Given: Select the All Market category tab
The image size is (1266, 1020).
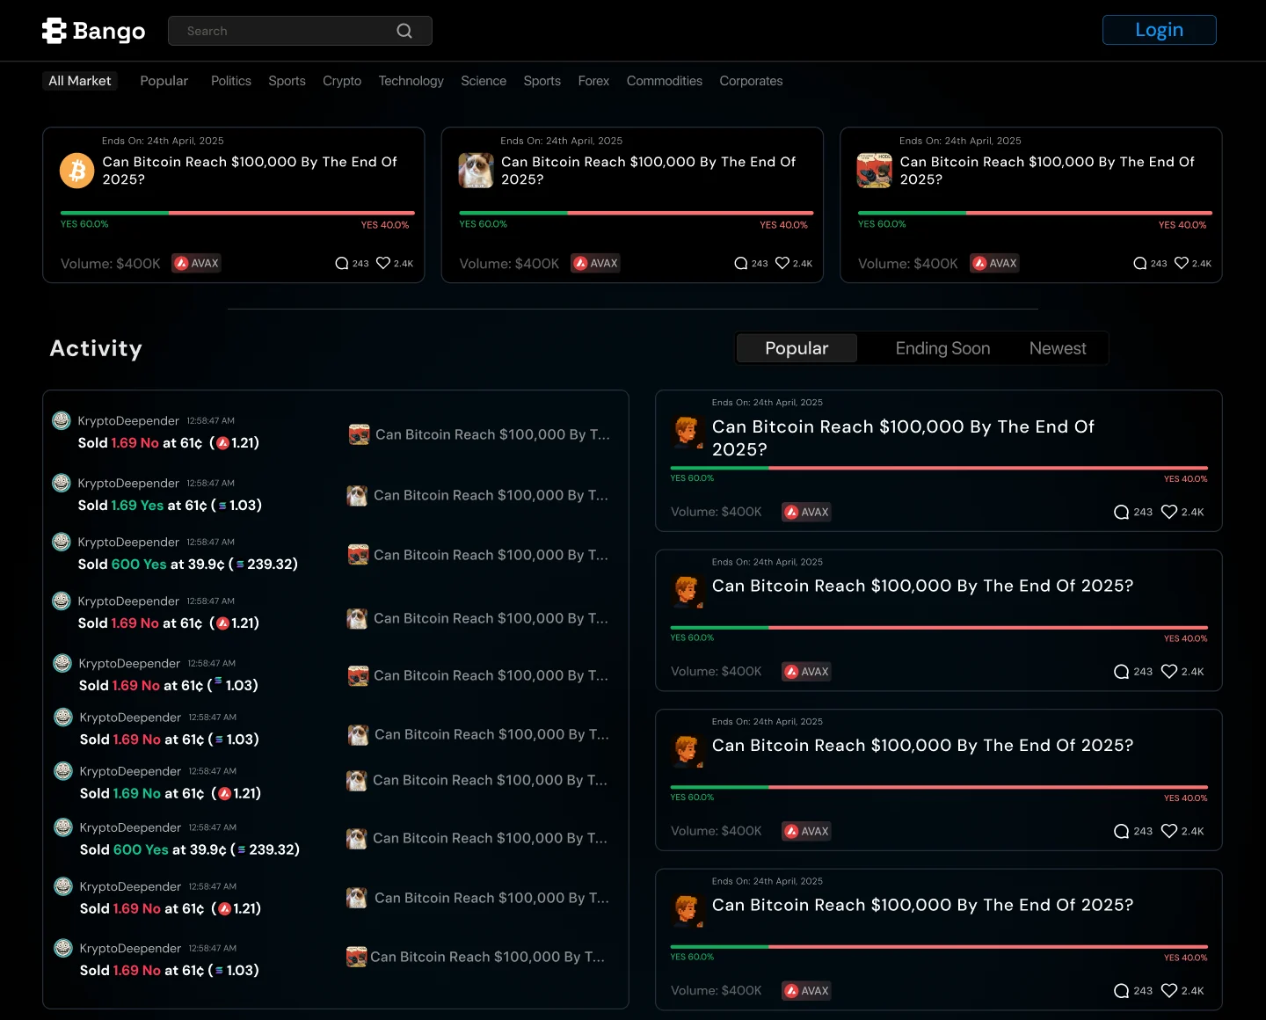Looking at the screenshot, I should (80, 81).
